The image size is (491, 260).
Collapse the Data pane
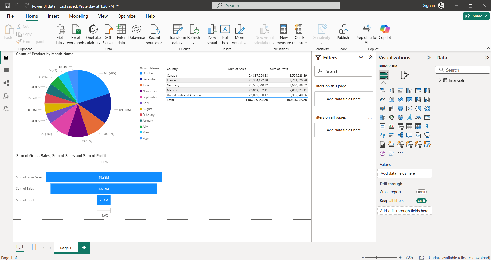(x=487, y=58)
